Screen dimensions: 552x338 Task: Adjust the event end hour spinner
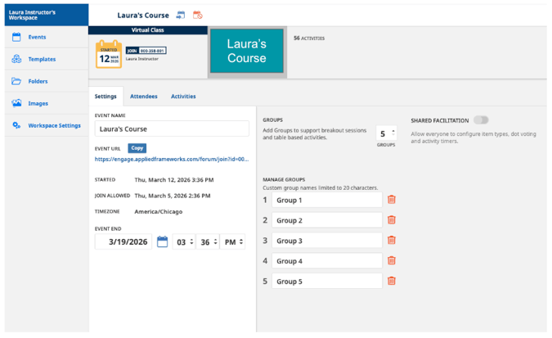183,242
